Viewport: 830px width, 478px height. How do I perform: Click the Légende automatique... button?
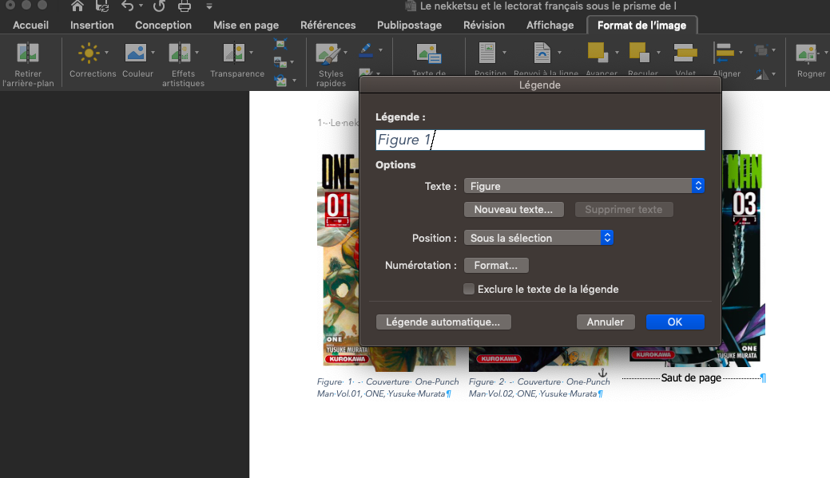tap(443, 322)
